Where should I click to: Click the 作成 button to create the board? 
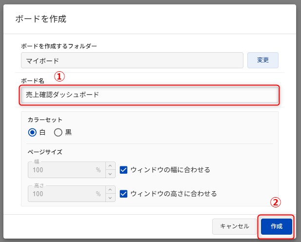click(277, 226)
